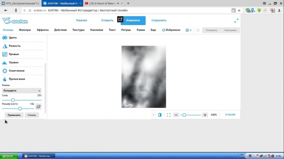Open the settings gear dropdown
Screen dimensions: 284x159
(189, 30)
